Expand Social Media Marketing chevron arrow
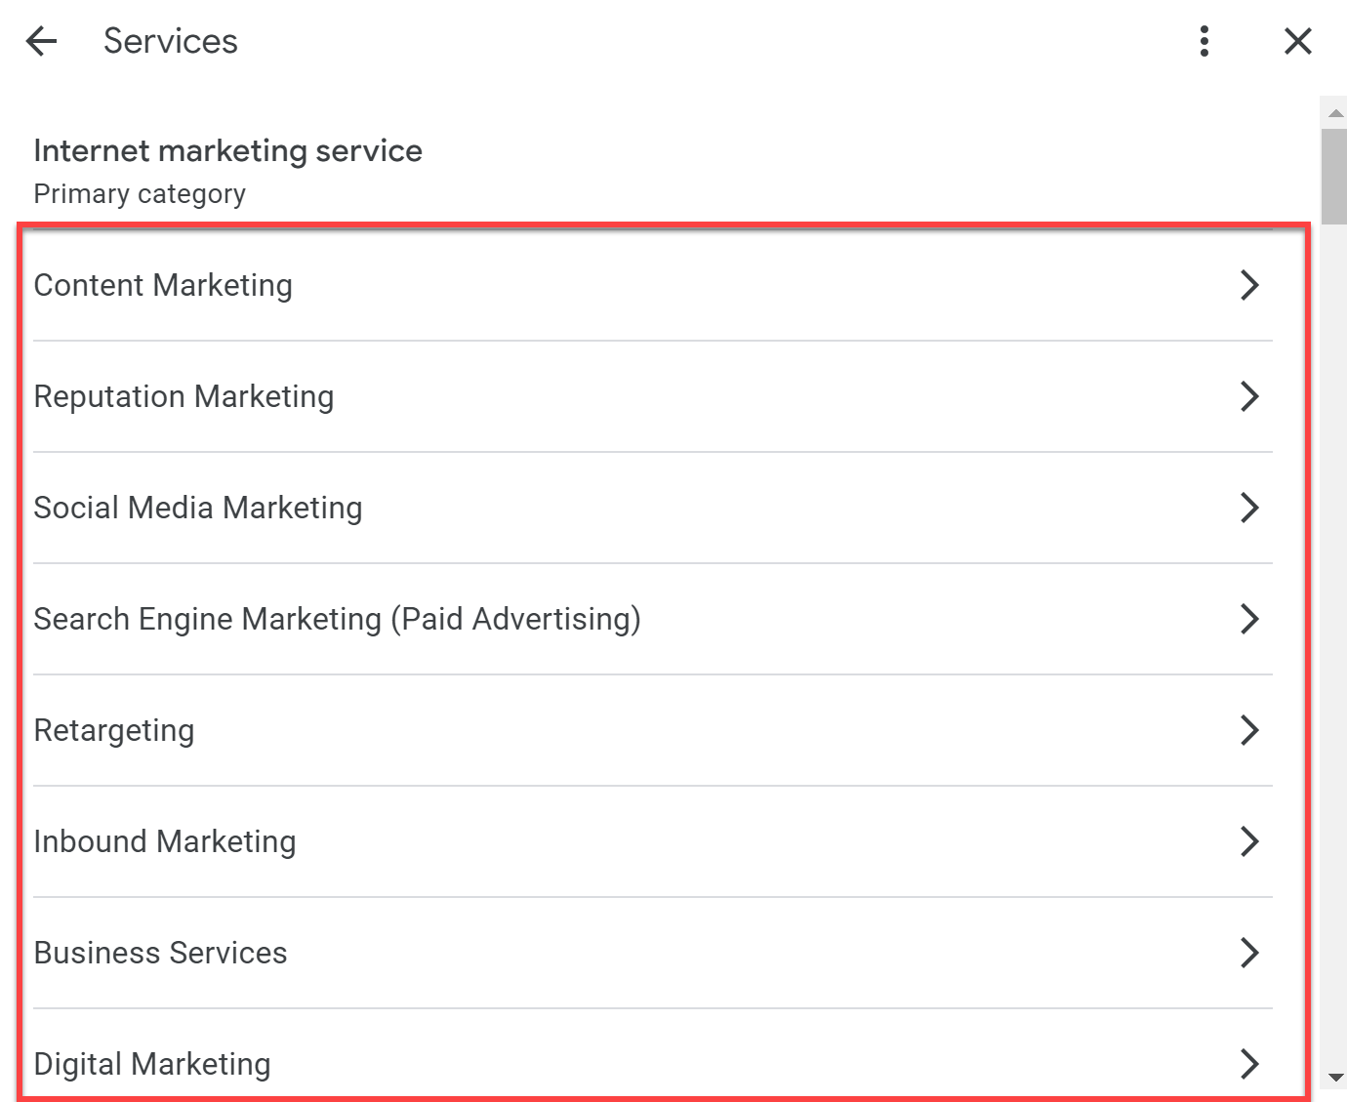The height and width of the screenshot is (1102, 1347). click(x=1249, y=508)
